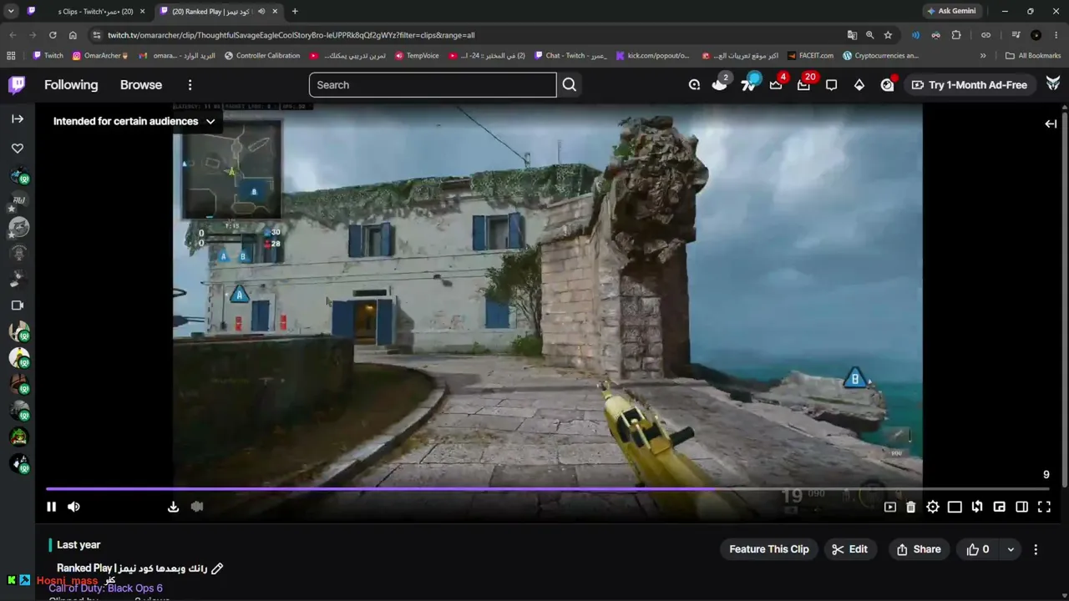Toggle picture-in-picture mini player

999,507
